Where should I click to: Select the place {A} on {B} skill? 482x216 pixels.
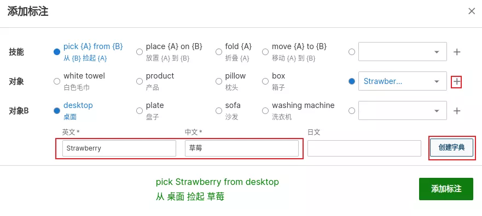(140, 52)
